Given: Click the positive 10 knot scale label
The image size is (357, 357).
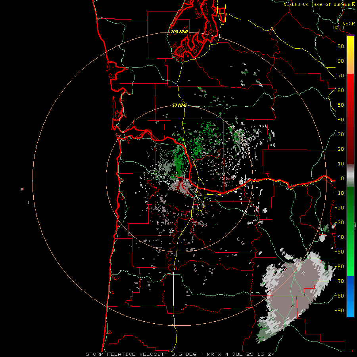Looking at the screenshot, I should pos(341,164).
